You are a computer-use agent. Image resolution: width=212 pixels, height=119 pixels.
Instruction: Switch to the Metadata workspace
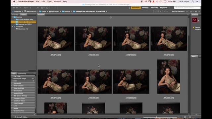154,8
